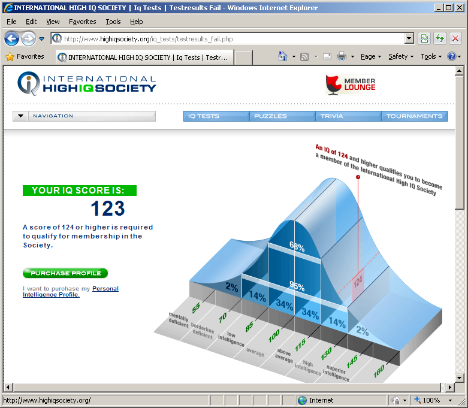
Task: Click the Protected Mode lock status icon
Action: (395, 400)
